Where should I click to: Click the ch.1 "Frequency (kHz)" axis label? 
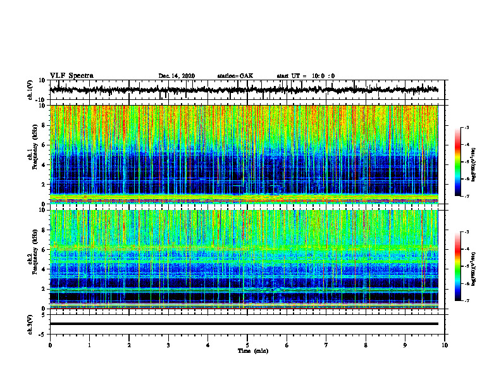35,147
